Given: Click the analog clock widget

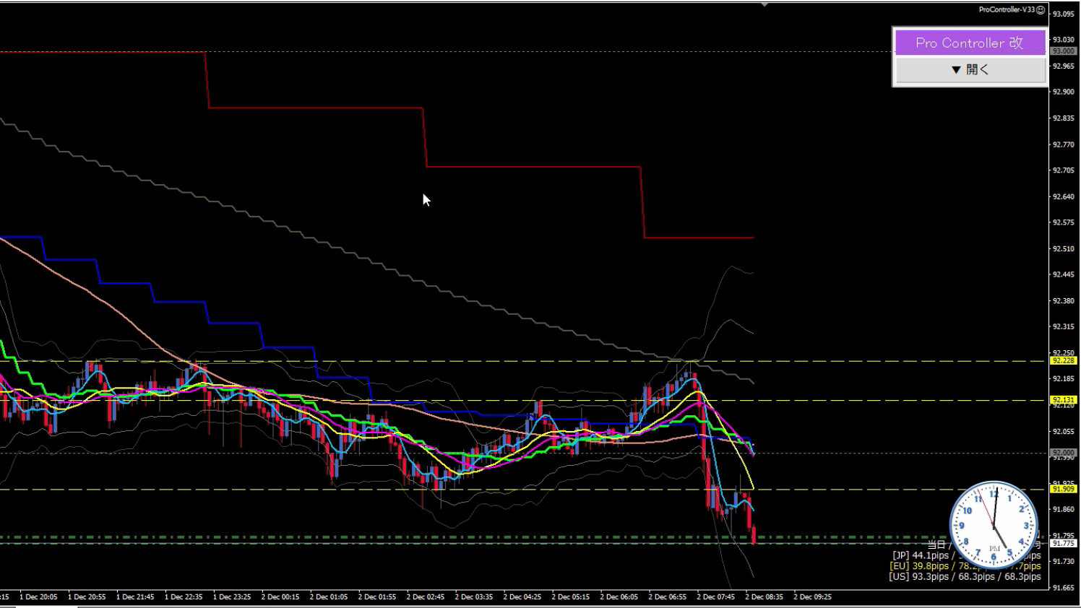Looking at the screenshot, I should [x=994, y=525].
